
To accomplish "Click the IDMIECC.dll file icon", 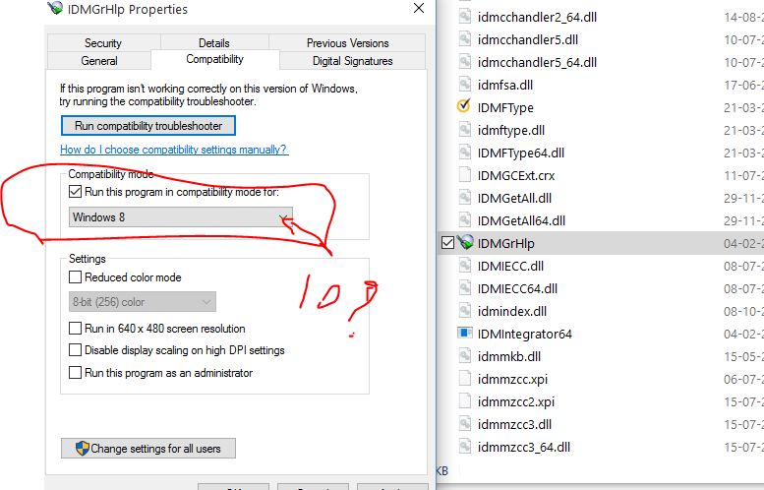I will (465, 266).
